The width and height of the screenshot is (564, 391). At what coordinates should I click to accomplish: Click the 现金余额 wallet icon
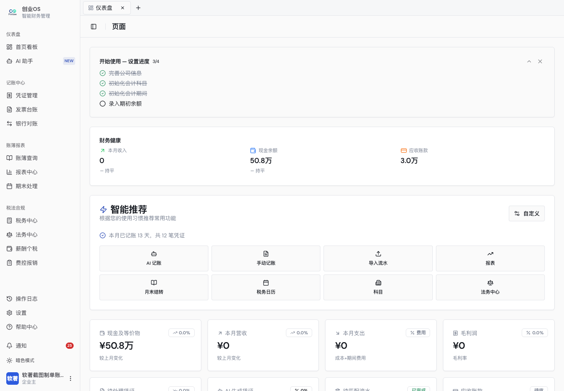tap(253, 151)
